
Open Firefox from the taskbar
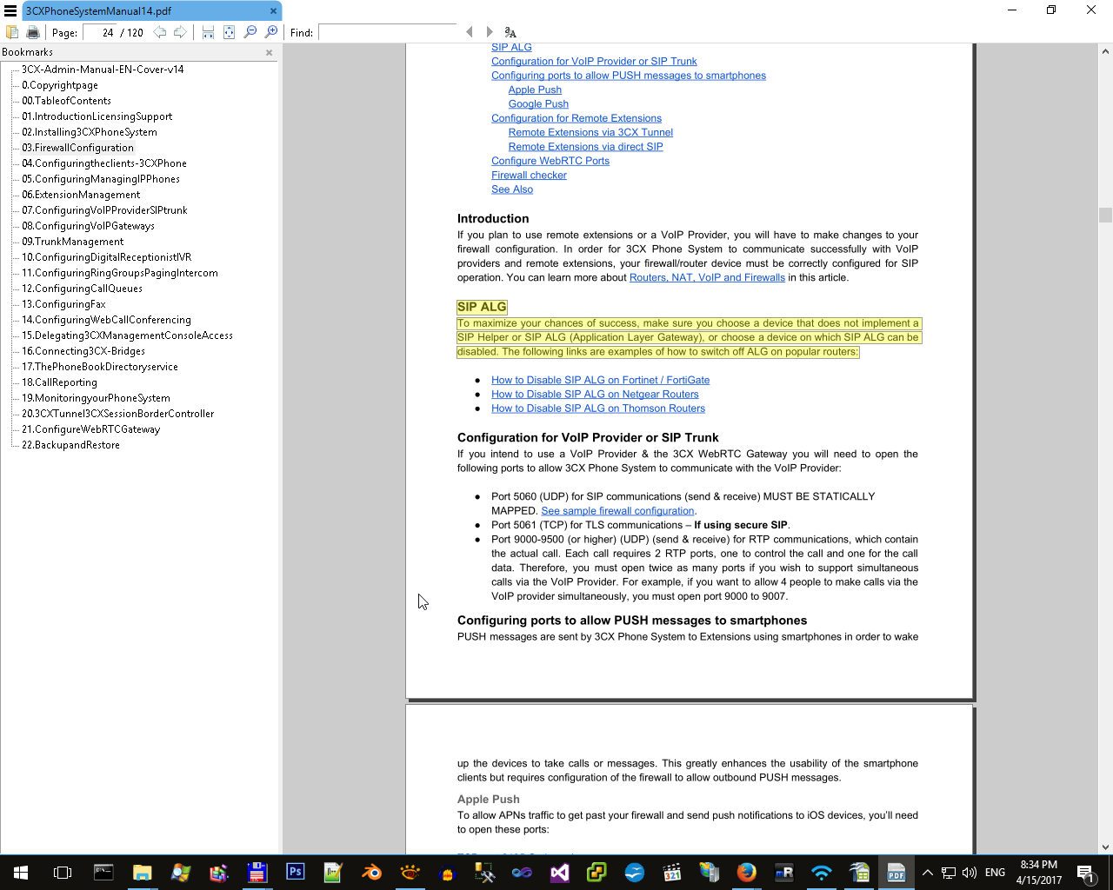tap(746, 873)
